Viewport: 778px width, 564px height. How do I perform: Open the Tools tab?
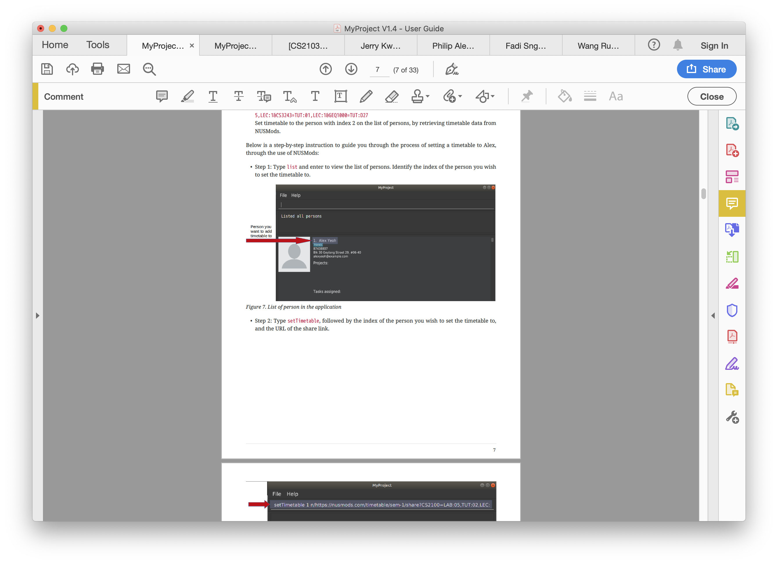point(98,45)
